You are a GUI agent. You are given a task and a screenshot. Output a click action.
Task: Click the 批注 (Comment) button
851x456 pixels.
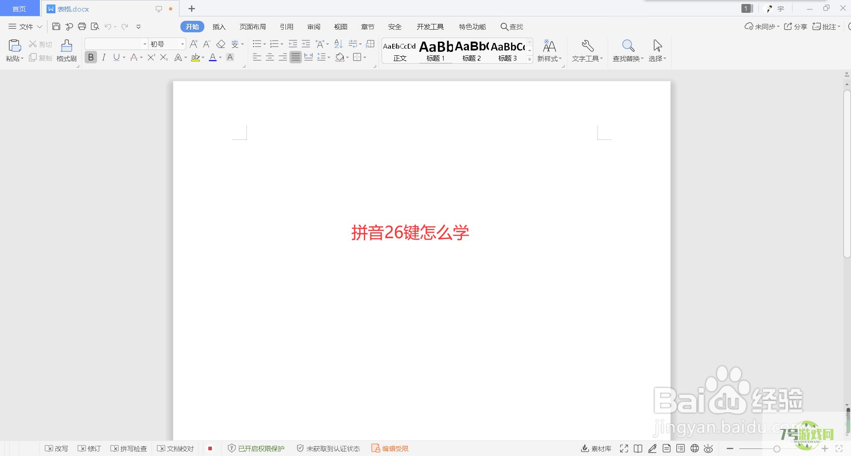[826, 27]
